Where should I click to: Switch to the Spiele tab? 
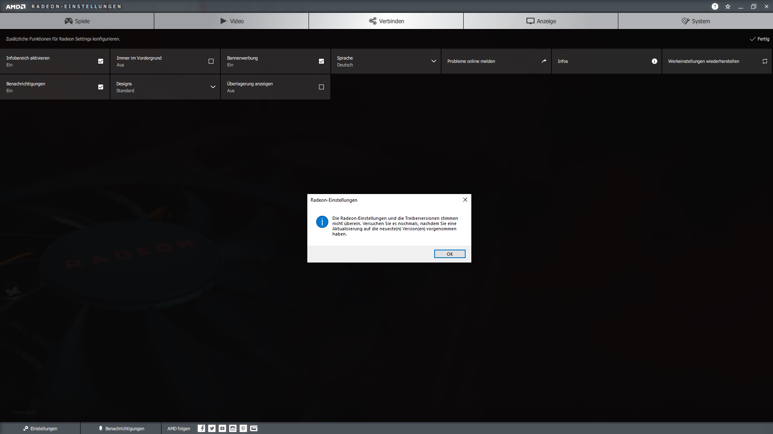[x=77, y=21]
